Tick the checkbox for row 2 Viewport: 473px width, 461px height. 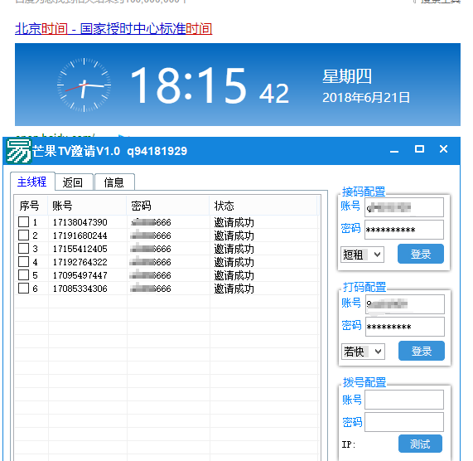pos(23,235)
